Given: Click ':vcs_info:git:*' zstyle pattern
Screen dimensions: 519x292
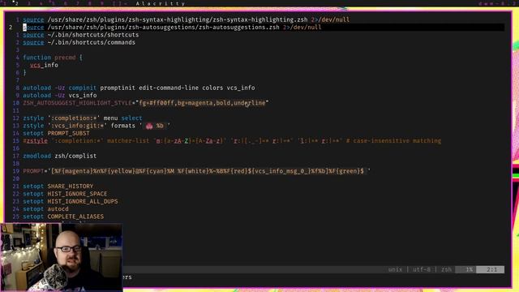Looking at the screenshot, I should pos(77,126).
